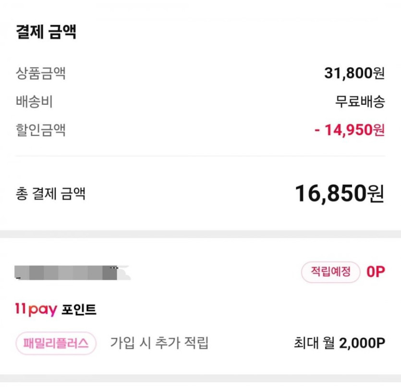Click the red -14,950원 discount amount
This screenshot has height=387, width=401.
pos(350,130)
